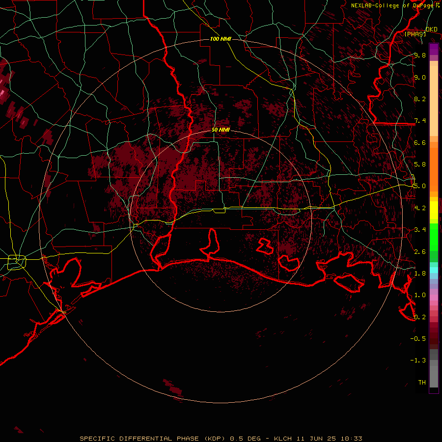Screen dimensions: 442x442
Task: Click the 9.8 value on the color scale
Action: (x=420, y=55)
